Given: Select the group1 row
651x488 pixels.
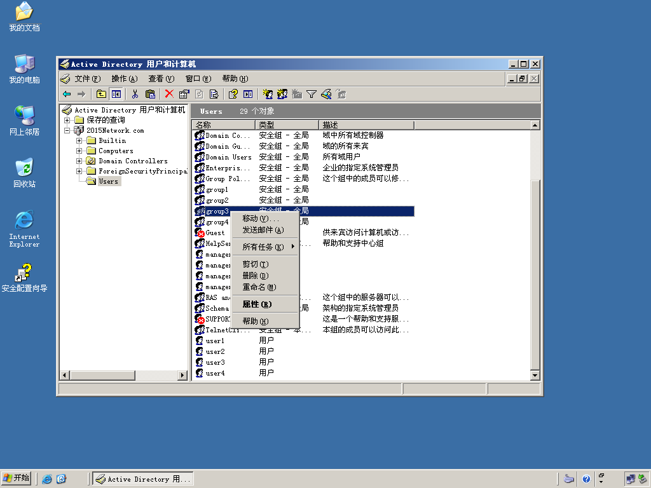Looking at the screenshot, I should [304, 189].
